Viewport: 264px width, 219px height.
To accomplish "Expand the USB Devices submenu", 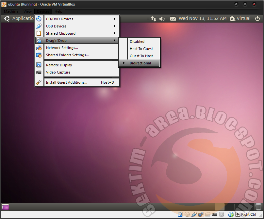I will pyautogui.click(x=115, y=26).
